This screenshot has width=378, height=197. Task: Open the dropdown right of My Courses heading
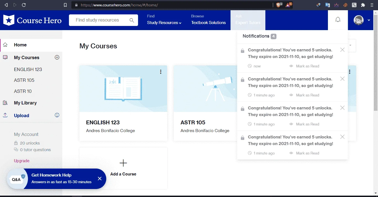click(x=351, y=46)
